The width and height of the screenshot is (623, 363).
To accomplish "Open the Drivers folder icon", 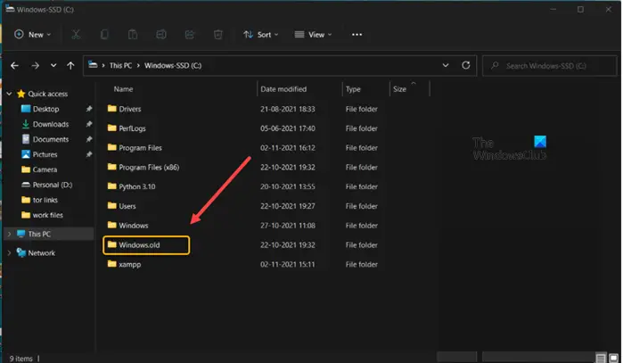I will pyautogui.click(x=112, y=109).
